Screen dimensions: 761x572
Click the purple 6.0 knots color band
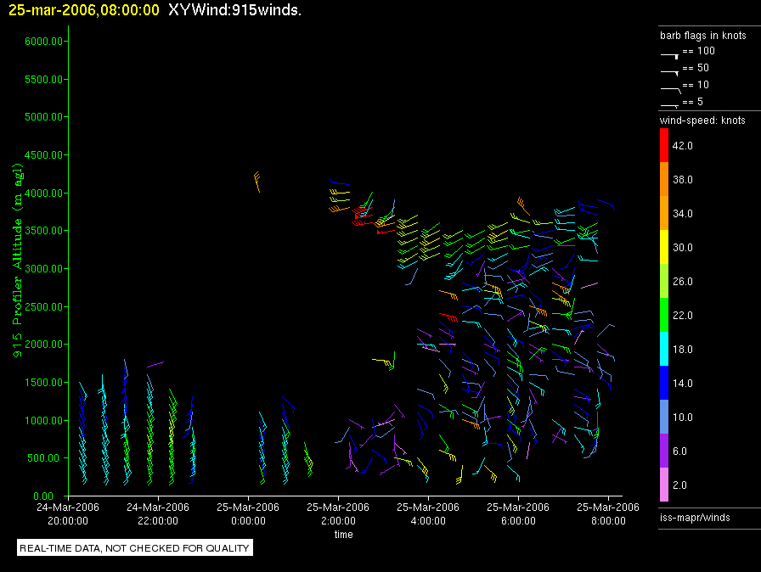[664, 451]
